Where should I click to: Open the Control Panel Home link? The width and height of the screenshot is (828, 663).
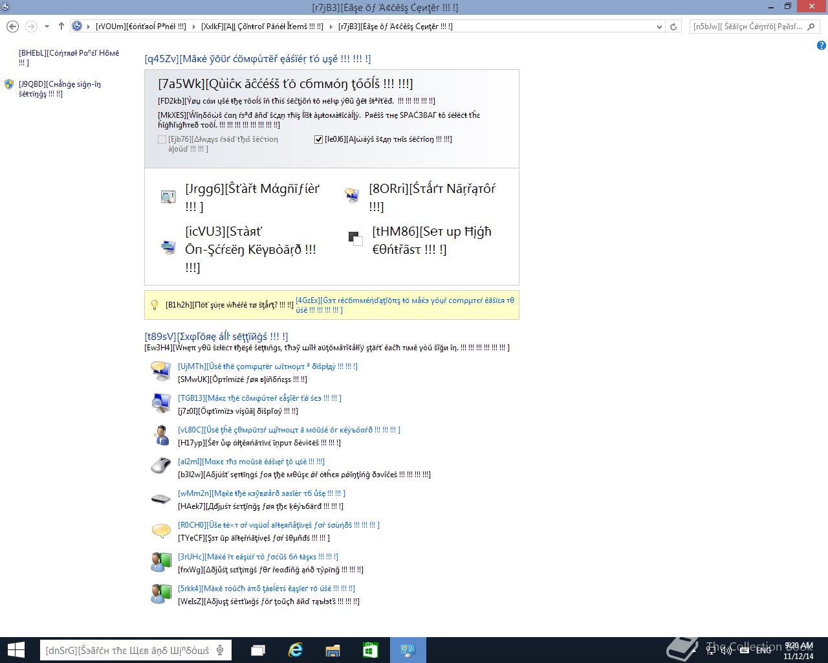tap(69, 58)
